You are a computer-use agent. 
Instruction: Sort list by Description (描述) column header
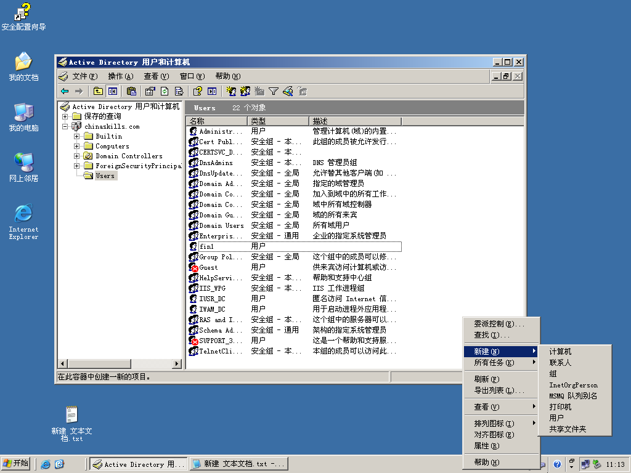[356, 121]
